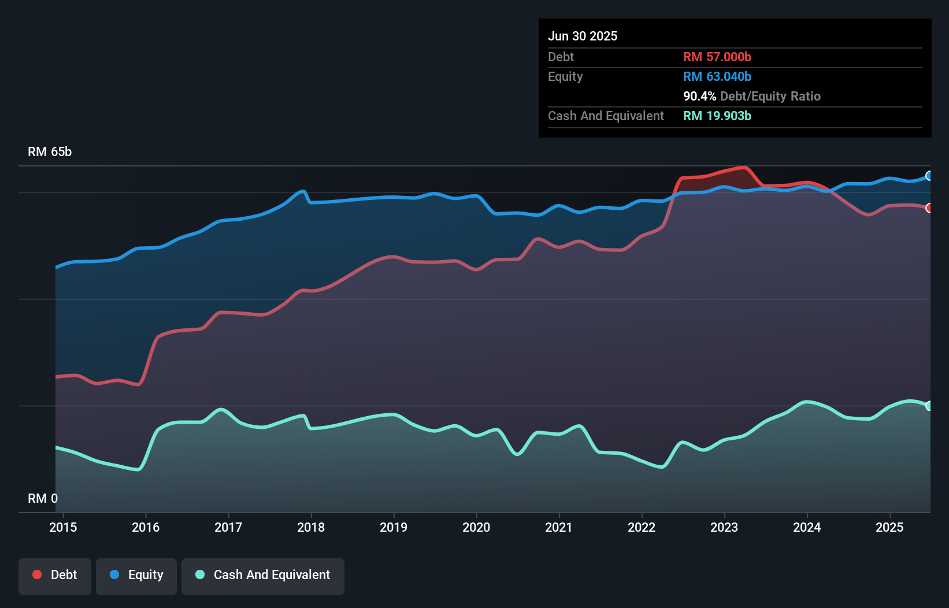The height and width of the screenshot is (608, 949).
Task: Select the red Debt endpoint marker
Action: click(x=929, y=208)
